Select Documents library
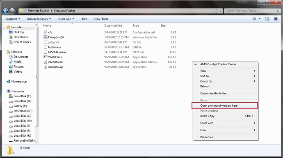This screenshot has width=283, height=158. point(21,57)
